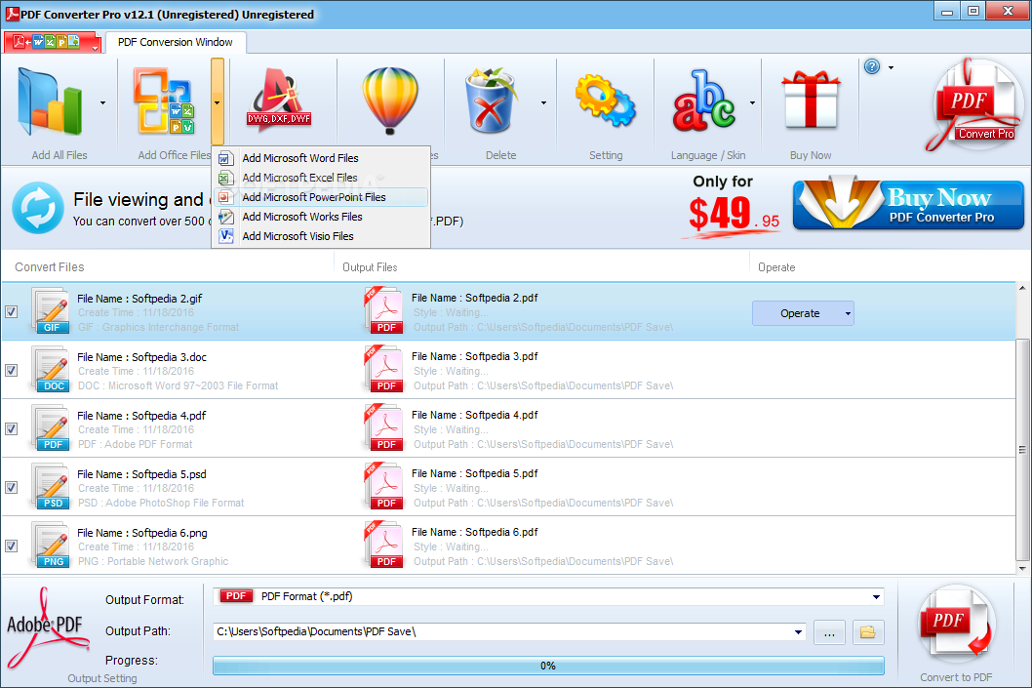The width and height of the screenshot is (1032, 688).
Task: Click the PNG file icon for Softpedia 6.png
Action: 51,546
